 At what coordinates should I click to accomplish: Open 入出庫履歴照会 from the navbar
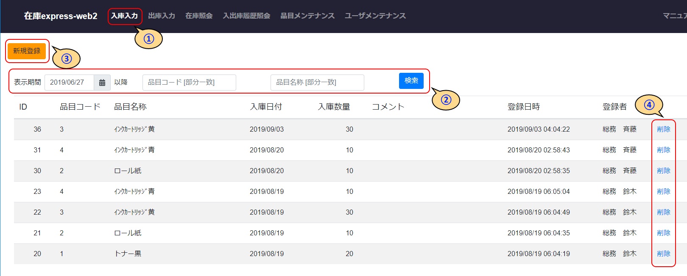(x=246, y=16)
